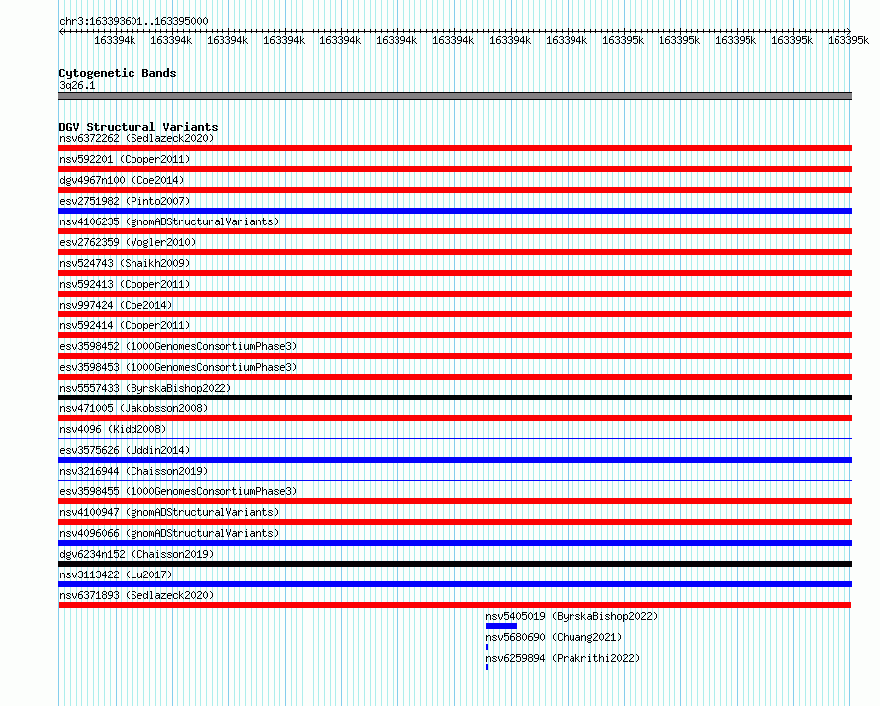Select the nsv592414 (Cooper2011) label
The image size is (880, 706).
pyautogui.click(x=125, y=325)
